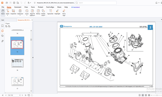This screenshot has height=97, width=162.
Task: Switch to the Home ribbon tab
Action: pyautogui.click(x=9, y=7)
